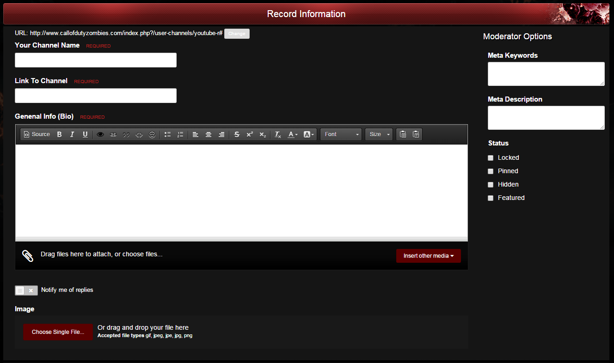Click the Change URL button
Viewport: 614px width, 363px height.
point(237,34)
